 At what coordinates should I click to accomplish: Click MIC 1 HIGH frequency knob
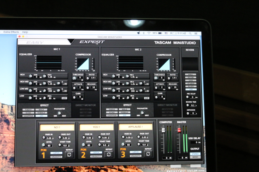(45, 76)
